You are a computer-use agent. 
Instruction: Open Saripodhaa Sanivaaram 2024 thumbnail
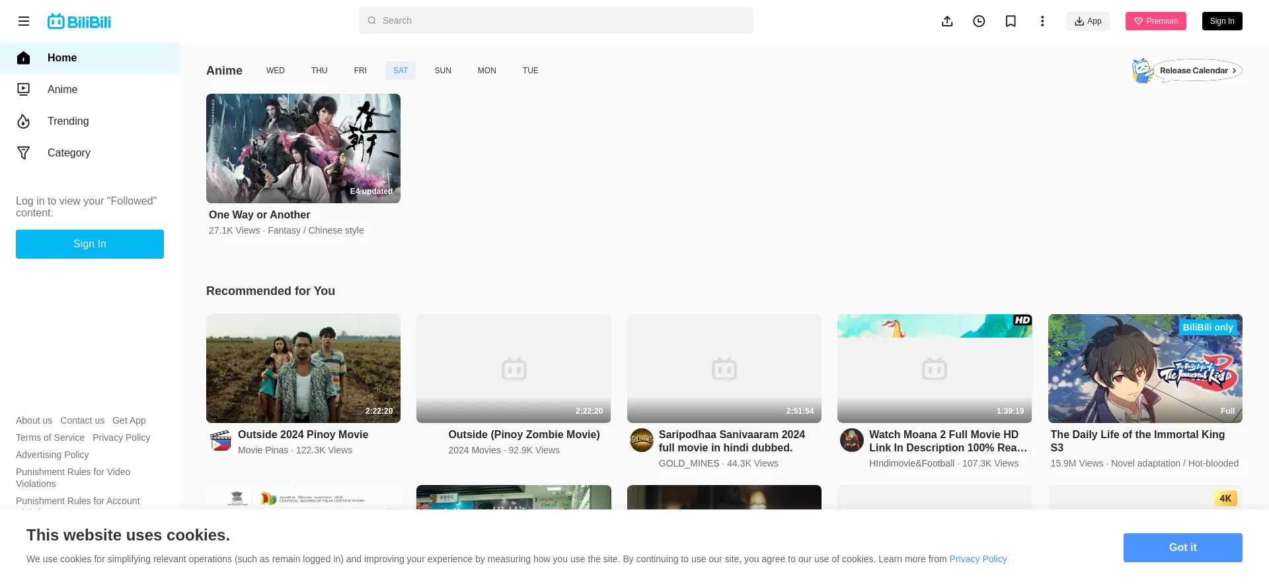point(724,368)
